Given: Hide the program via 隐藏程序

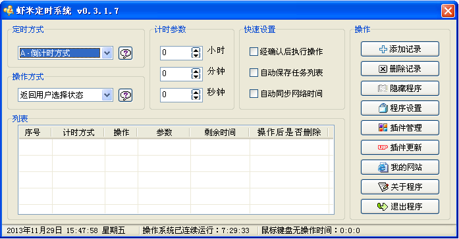Looking at the screenshot, I should (400, 89).
